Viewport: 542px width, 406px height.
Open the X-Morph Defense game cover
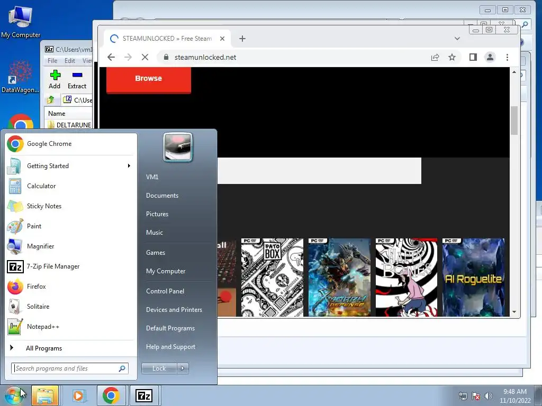click(x=339, y=277)
